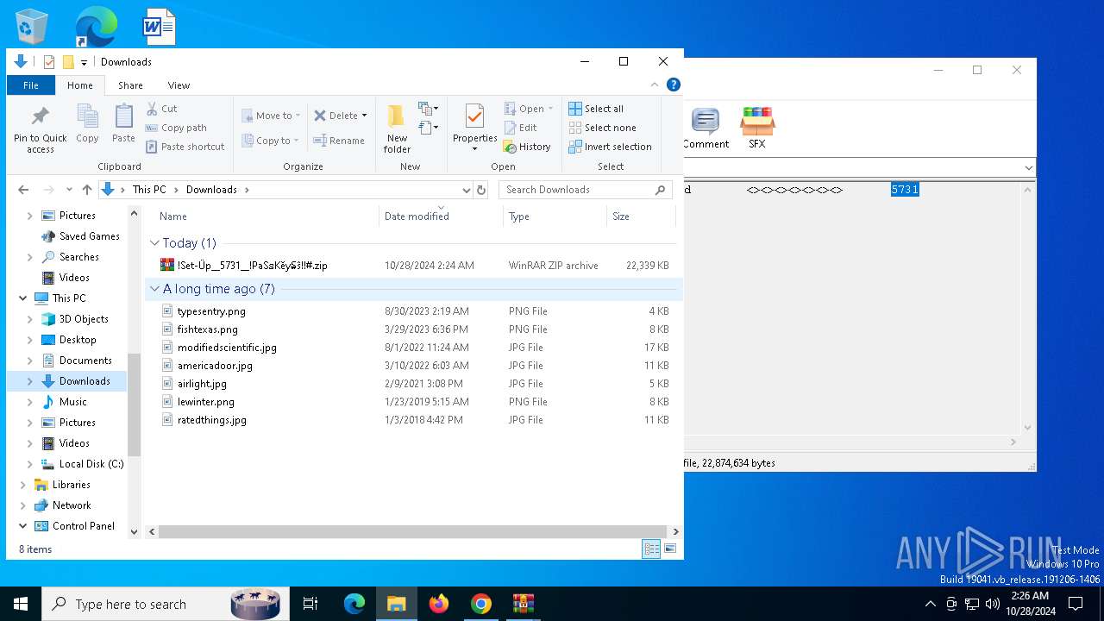Image resolution: width=1104 pixels, height=621 pixels.
Task: Open WinRAR from the taskbar
Action: tap(524, 604)
